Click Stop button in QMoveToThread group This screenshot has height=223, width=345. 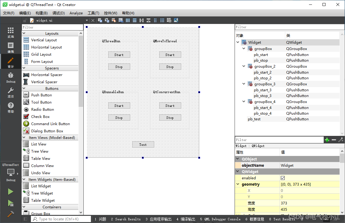[170, 67]
